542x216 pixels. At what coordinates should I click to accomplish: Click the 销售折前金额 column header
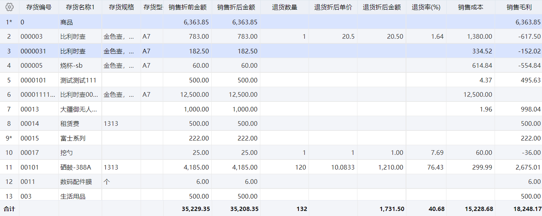pyautogui.click(x=188, y=7)
